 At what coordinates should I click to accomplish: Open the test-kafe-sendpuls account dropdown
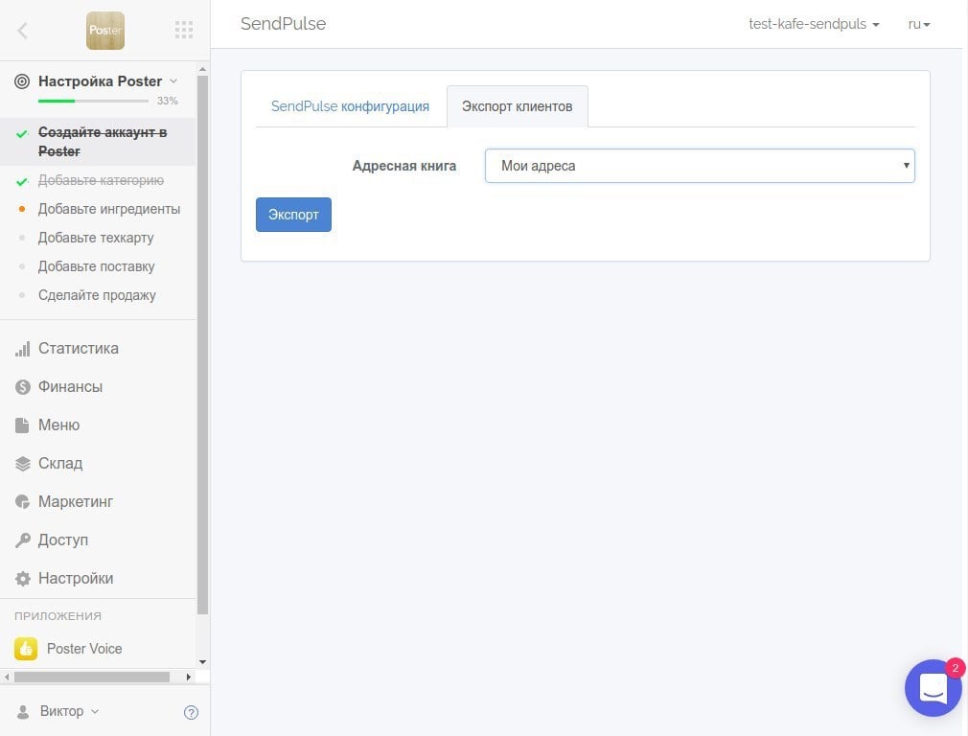[x=814, y=24]
